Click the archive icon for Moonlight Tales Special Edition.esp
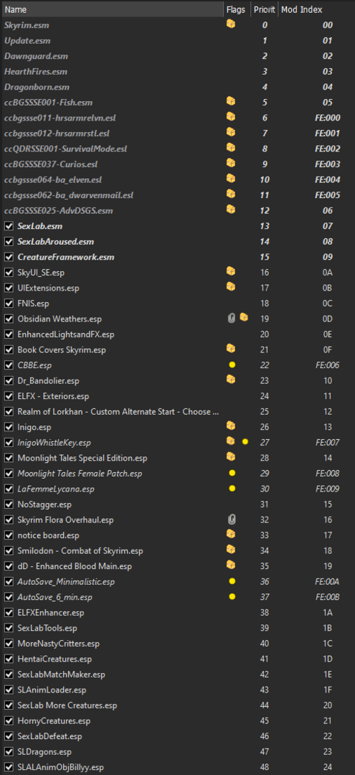 (x=231, y=457)
